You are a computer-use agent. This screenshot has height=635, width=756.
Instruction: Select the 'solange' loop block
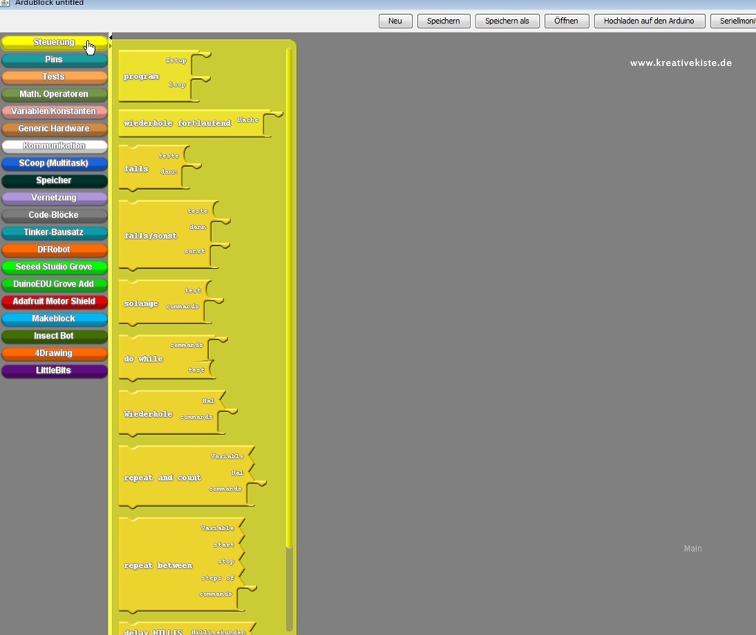pyautogui.click(x=141, y=304)
